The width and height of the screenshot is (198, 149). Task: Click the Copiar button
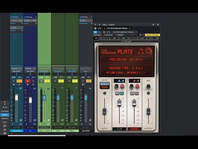(x=120, y=35)
